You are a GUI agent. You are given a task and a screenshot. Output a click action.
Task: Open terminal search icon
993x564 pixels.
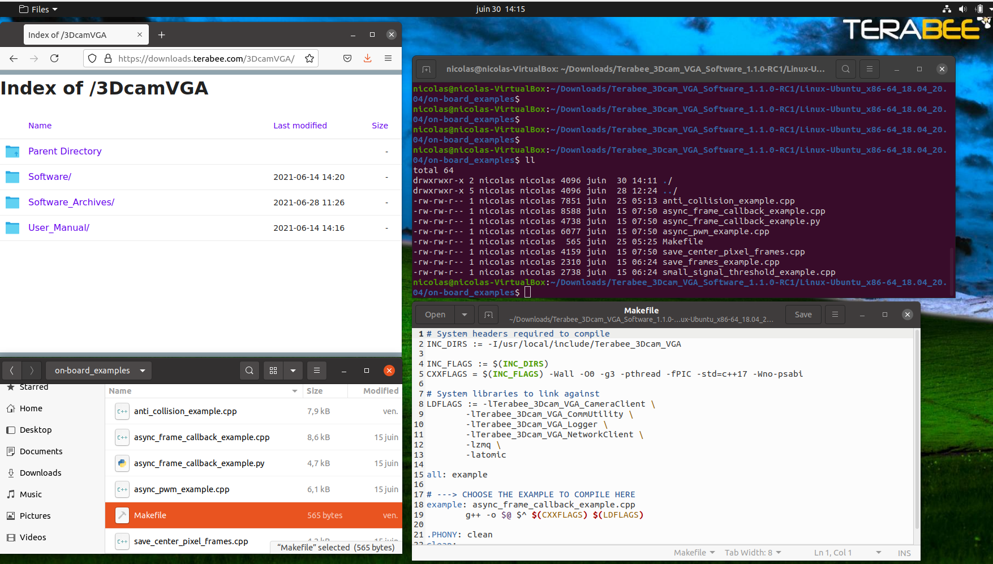coord(845,69)
